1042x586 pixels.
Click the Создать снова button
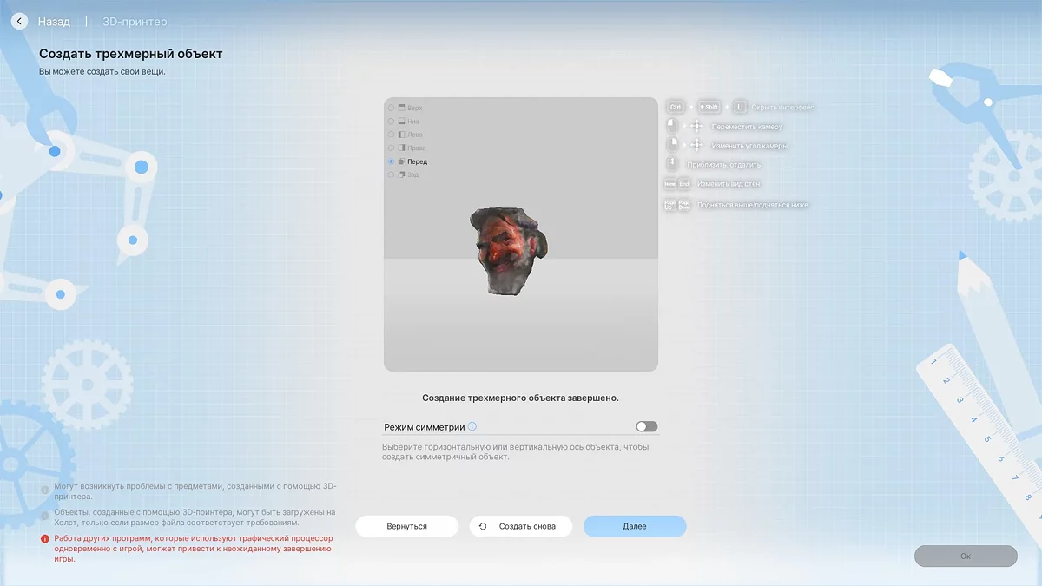(521, 526)
